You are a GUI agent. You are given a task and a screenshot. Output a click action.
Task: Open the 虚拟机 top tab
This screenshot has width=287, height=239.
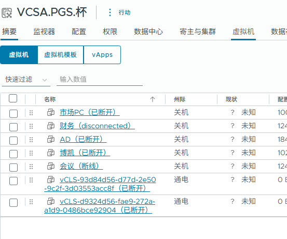[x=243, y=32]
